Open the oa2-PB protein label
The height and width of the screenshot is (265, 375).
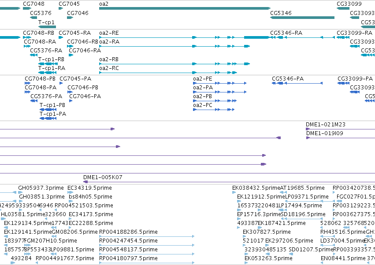pyautogui.click(x=203, y=96)
